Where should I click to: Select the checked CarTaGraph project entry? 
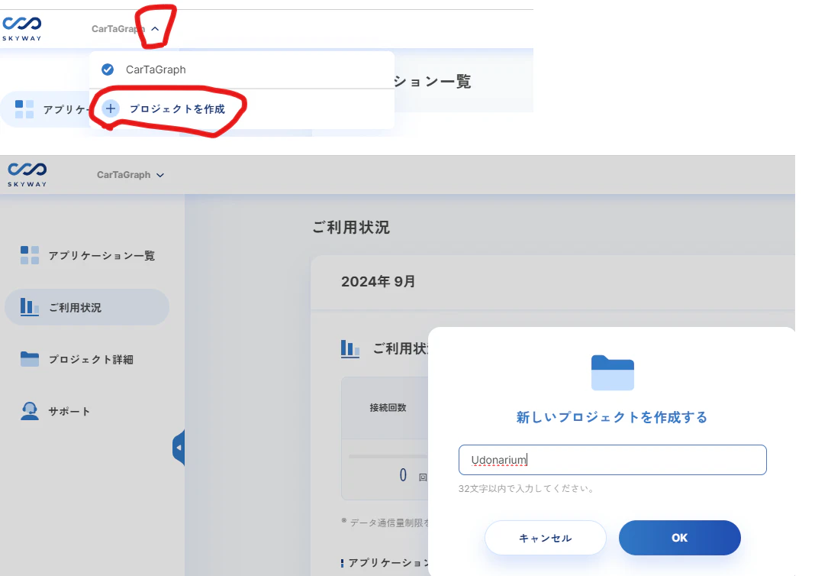242,70
